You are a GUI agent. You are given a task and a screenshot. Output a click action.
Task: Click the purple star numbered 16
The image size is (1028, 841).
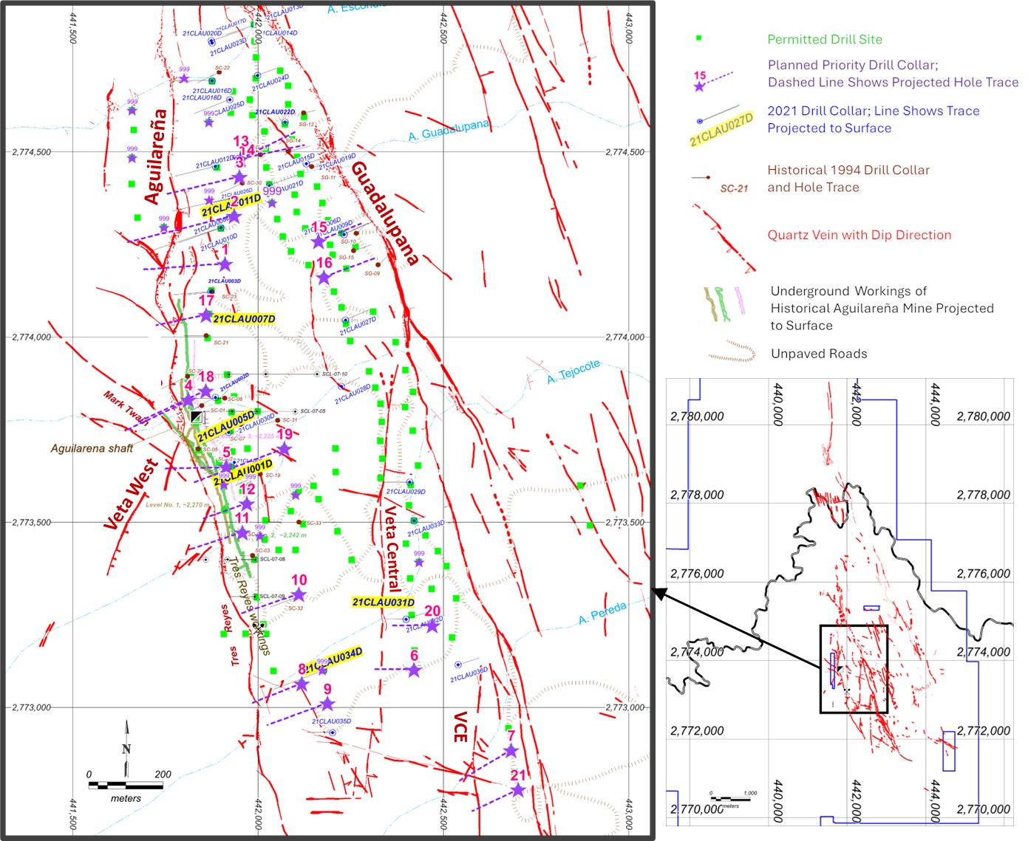(x=324, y=278)
